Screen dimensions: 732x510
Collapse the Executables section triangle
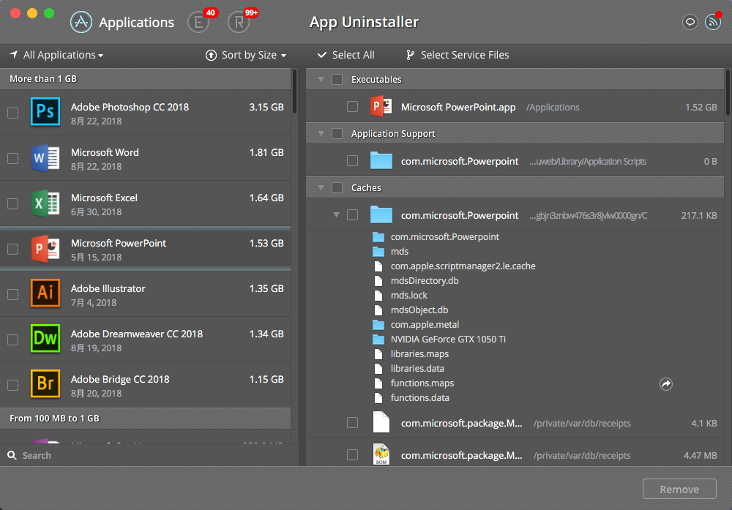click(321, 79)
